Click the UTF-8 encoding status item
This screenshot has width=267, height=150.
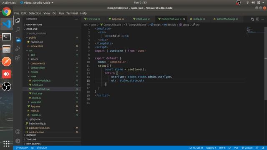[222, 148]
